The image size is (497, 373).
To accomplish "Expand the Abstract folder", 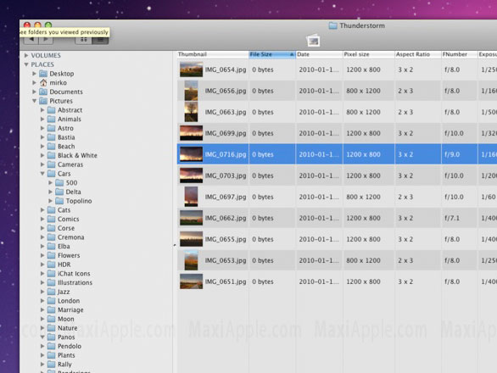I will coord(42,110).
